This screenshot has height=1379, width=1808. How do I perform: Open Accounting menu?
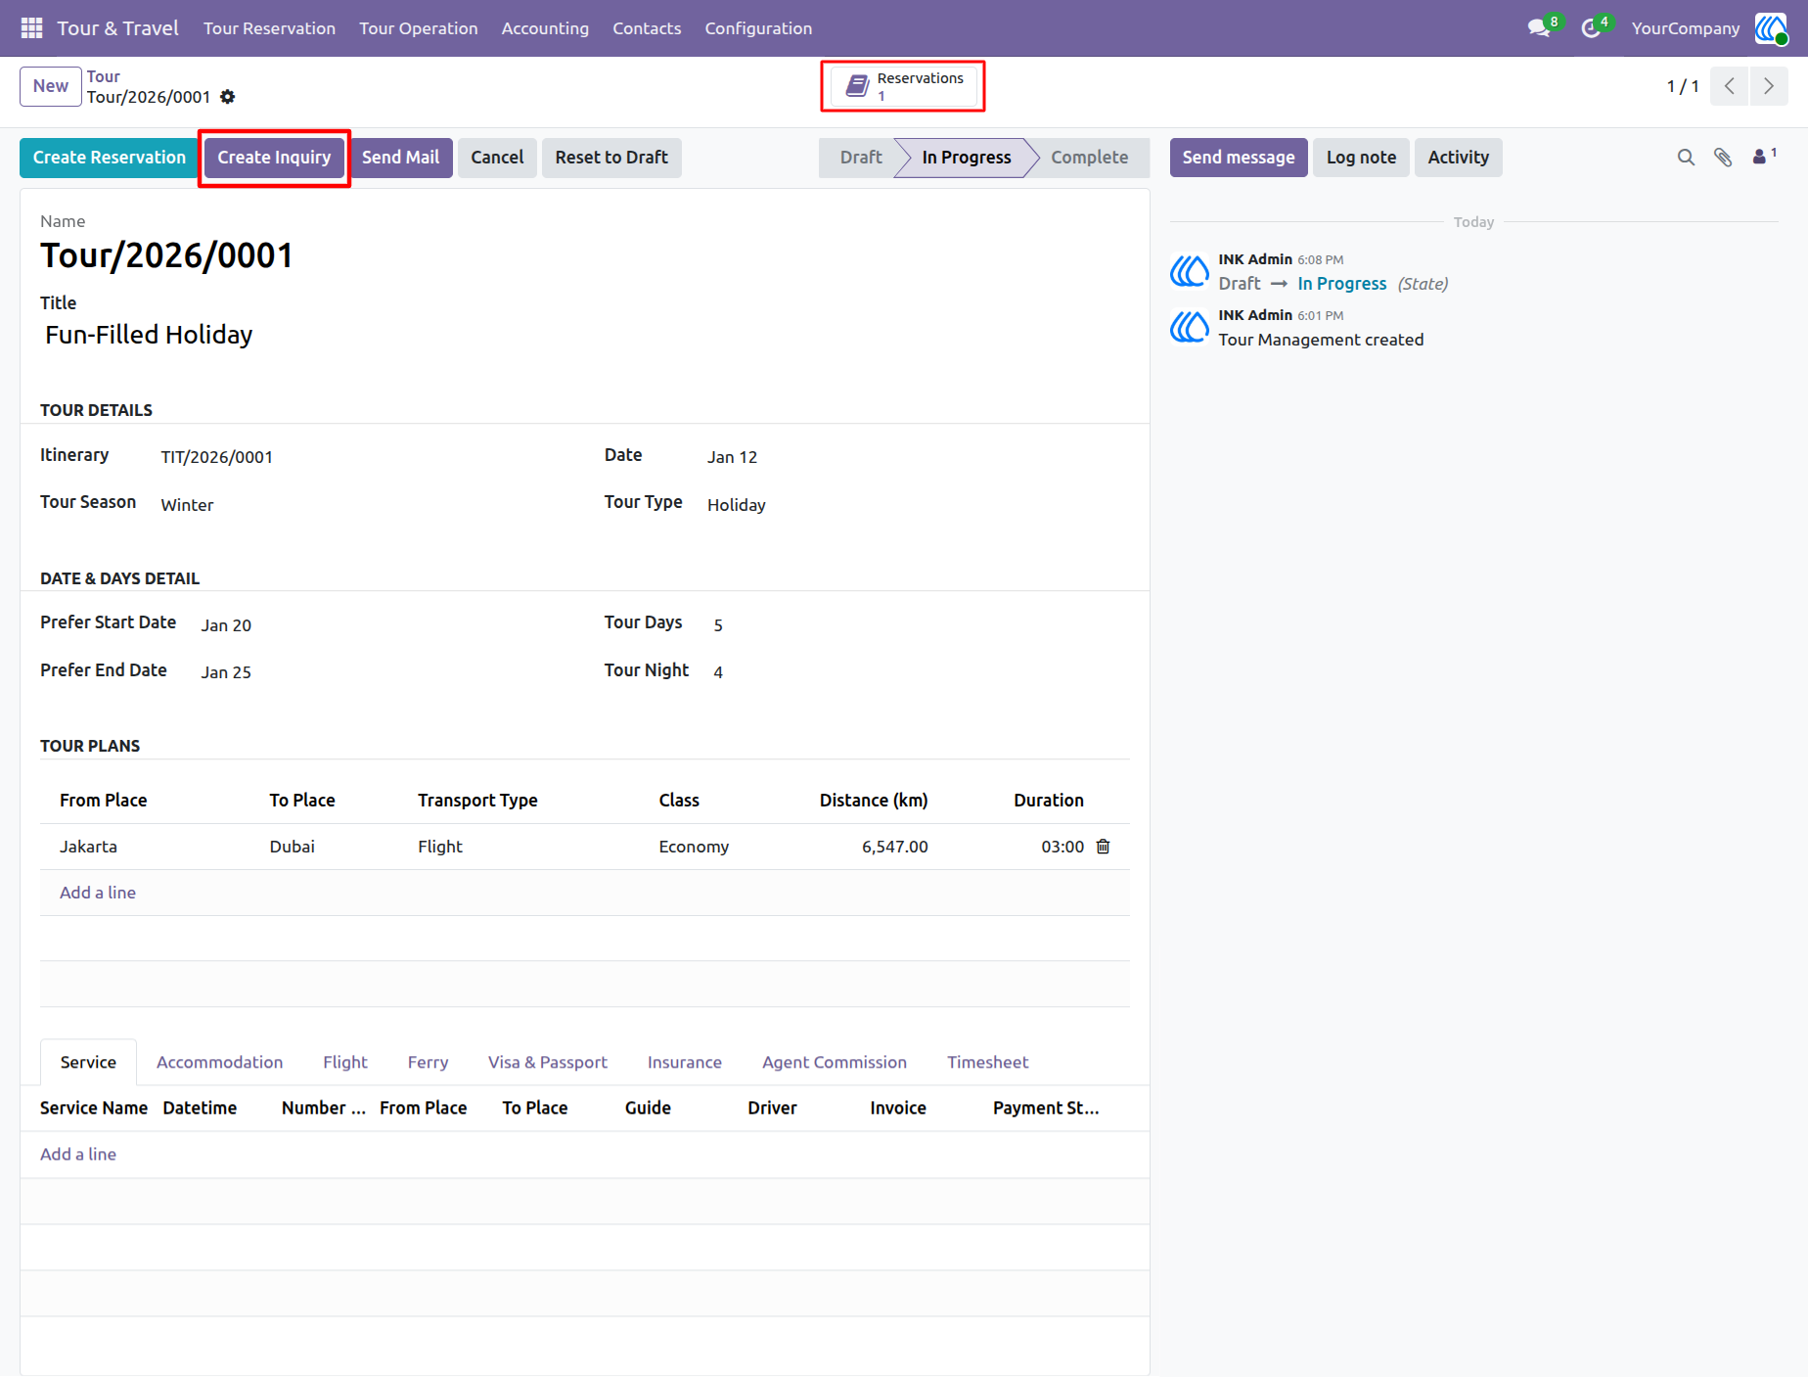(x=545, y=28)
